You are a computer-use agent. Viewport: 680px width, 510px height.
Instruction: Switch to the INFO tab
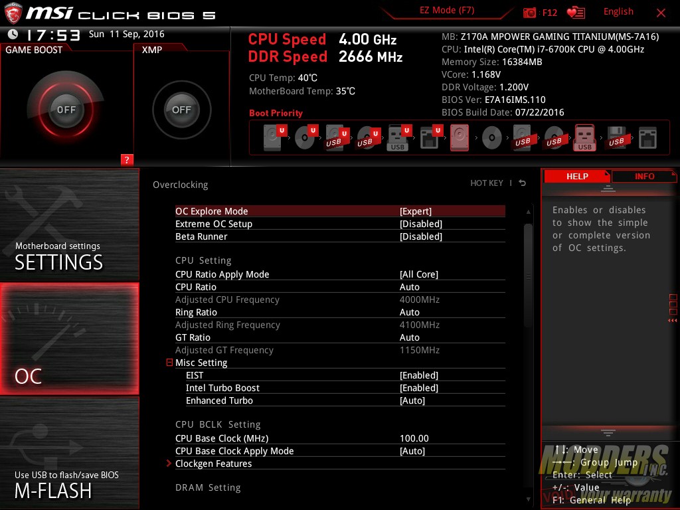coord(644,176)
